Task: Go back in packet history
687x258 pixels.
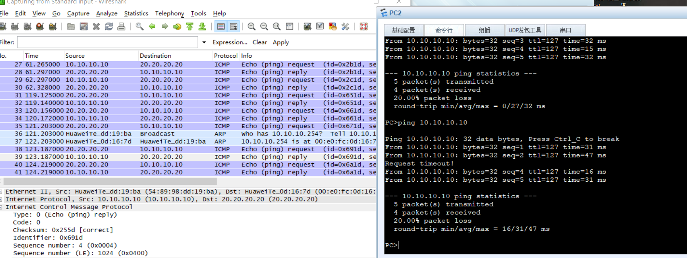Action: click(x=152, y=27)
